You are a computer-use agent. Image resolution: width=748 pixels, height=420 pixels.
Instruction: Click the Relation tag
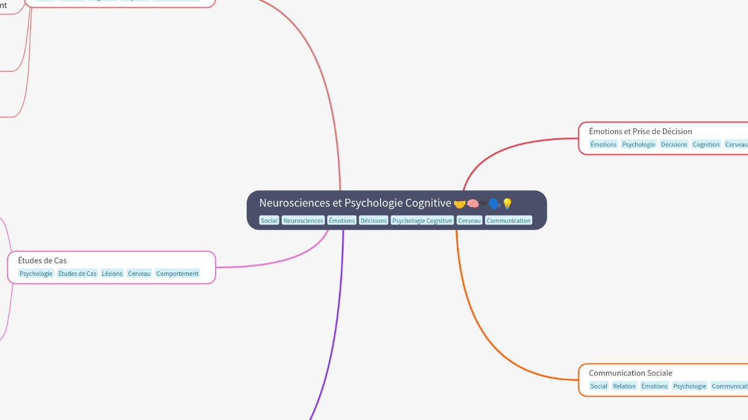(x=624, y=386)
